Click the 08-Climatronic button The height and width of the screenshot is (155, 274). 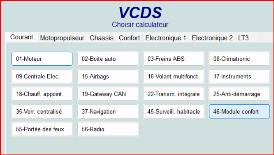click(239, 59)
